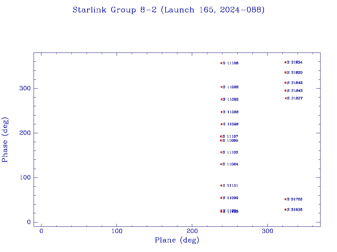Viewport: 337px width, 252px height.
Task: Select the red marker for S 11103
Action: (221, 152)
